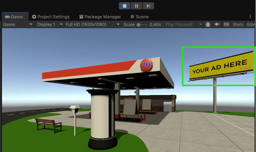This screenshot has height=152, width=256.
Task: Expand the Full HD (1920x1080) resolution dropdown
Action: pos(93,24)
